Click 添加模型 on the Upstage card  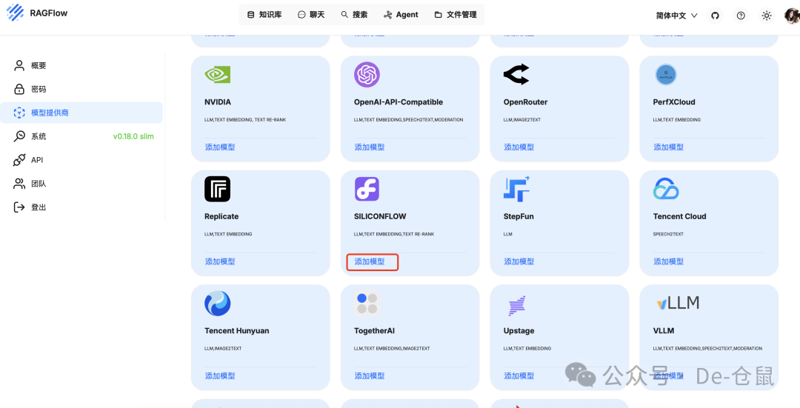pos(519,375)
